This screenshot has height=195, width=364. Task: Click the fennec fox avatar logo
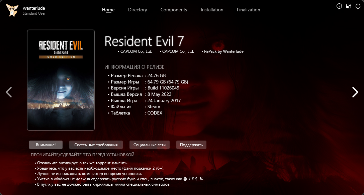point(12,10)
